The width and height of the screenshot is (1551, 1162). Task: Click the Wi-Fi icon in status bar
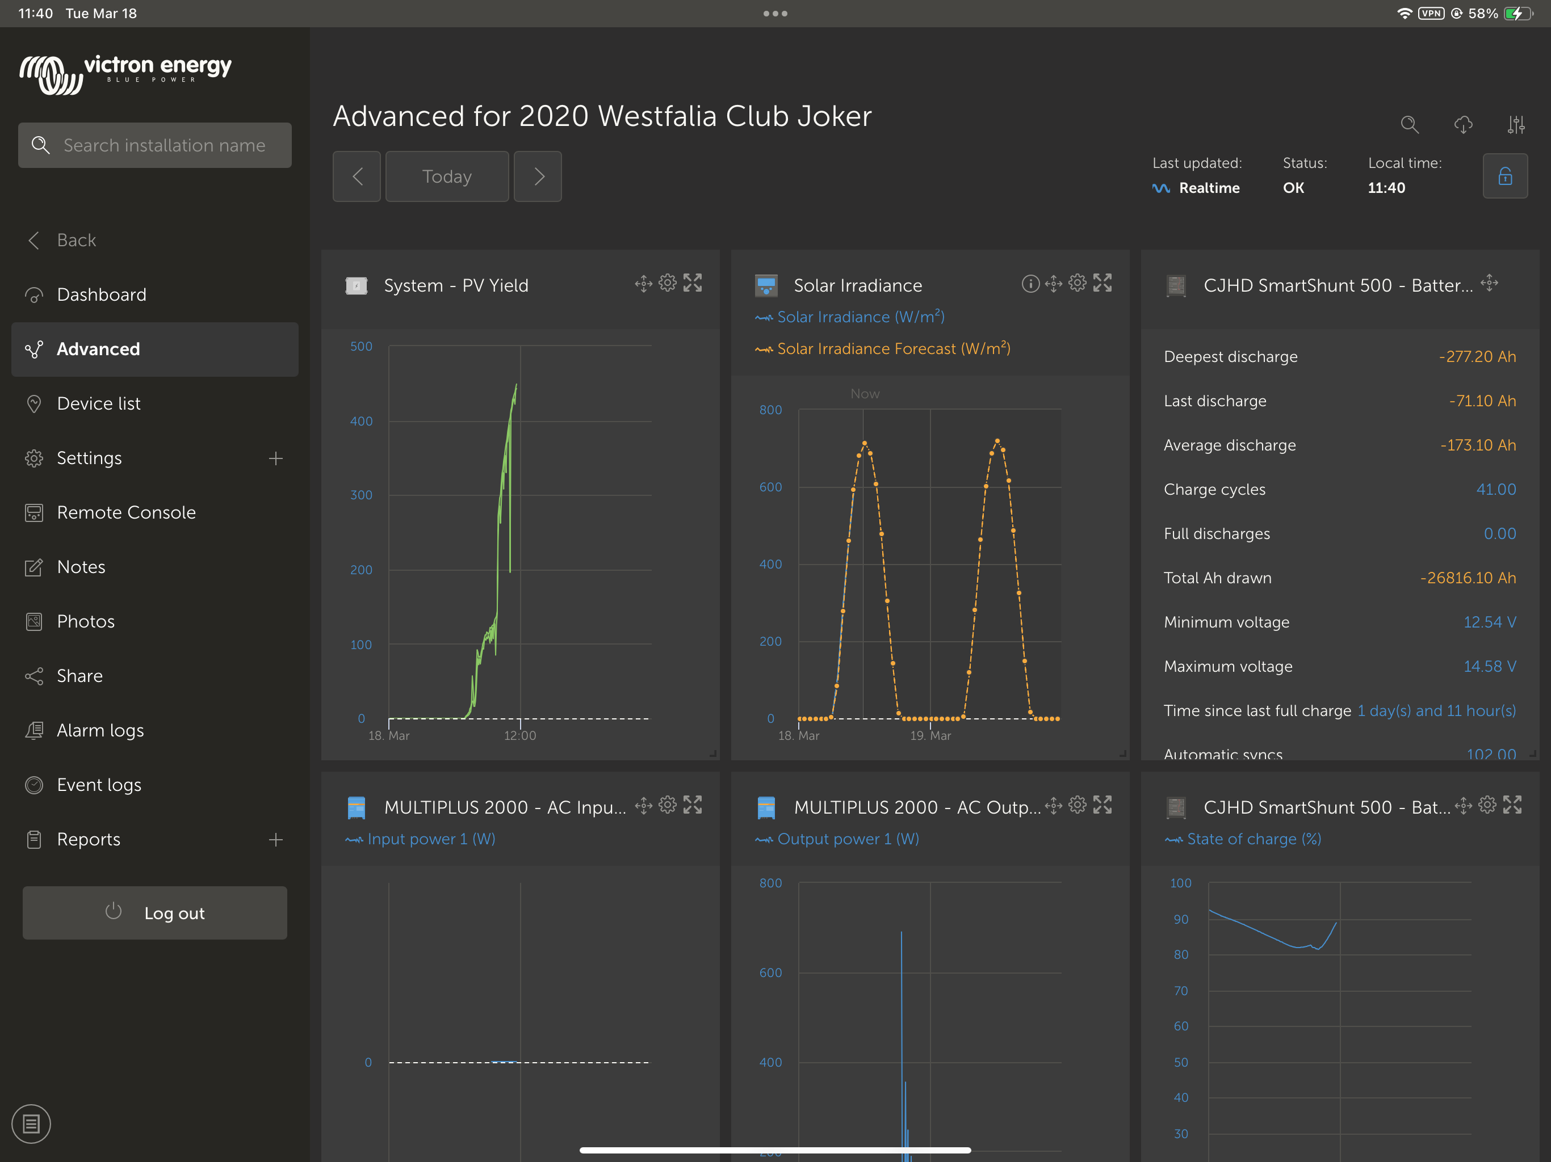coord(1405,13)
